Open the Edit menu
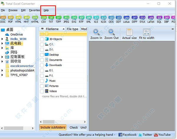 click(23, 10)
